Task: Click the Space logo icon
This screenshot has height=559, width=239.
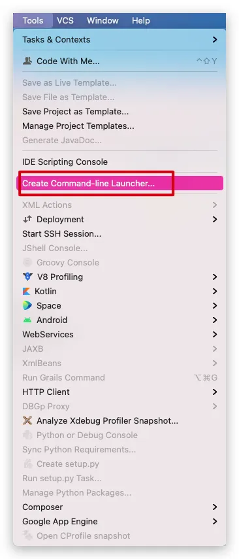Action: pyautogui.click(x=27, y=305)
